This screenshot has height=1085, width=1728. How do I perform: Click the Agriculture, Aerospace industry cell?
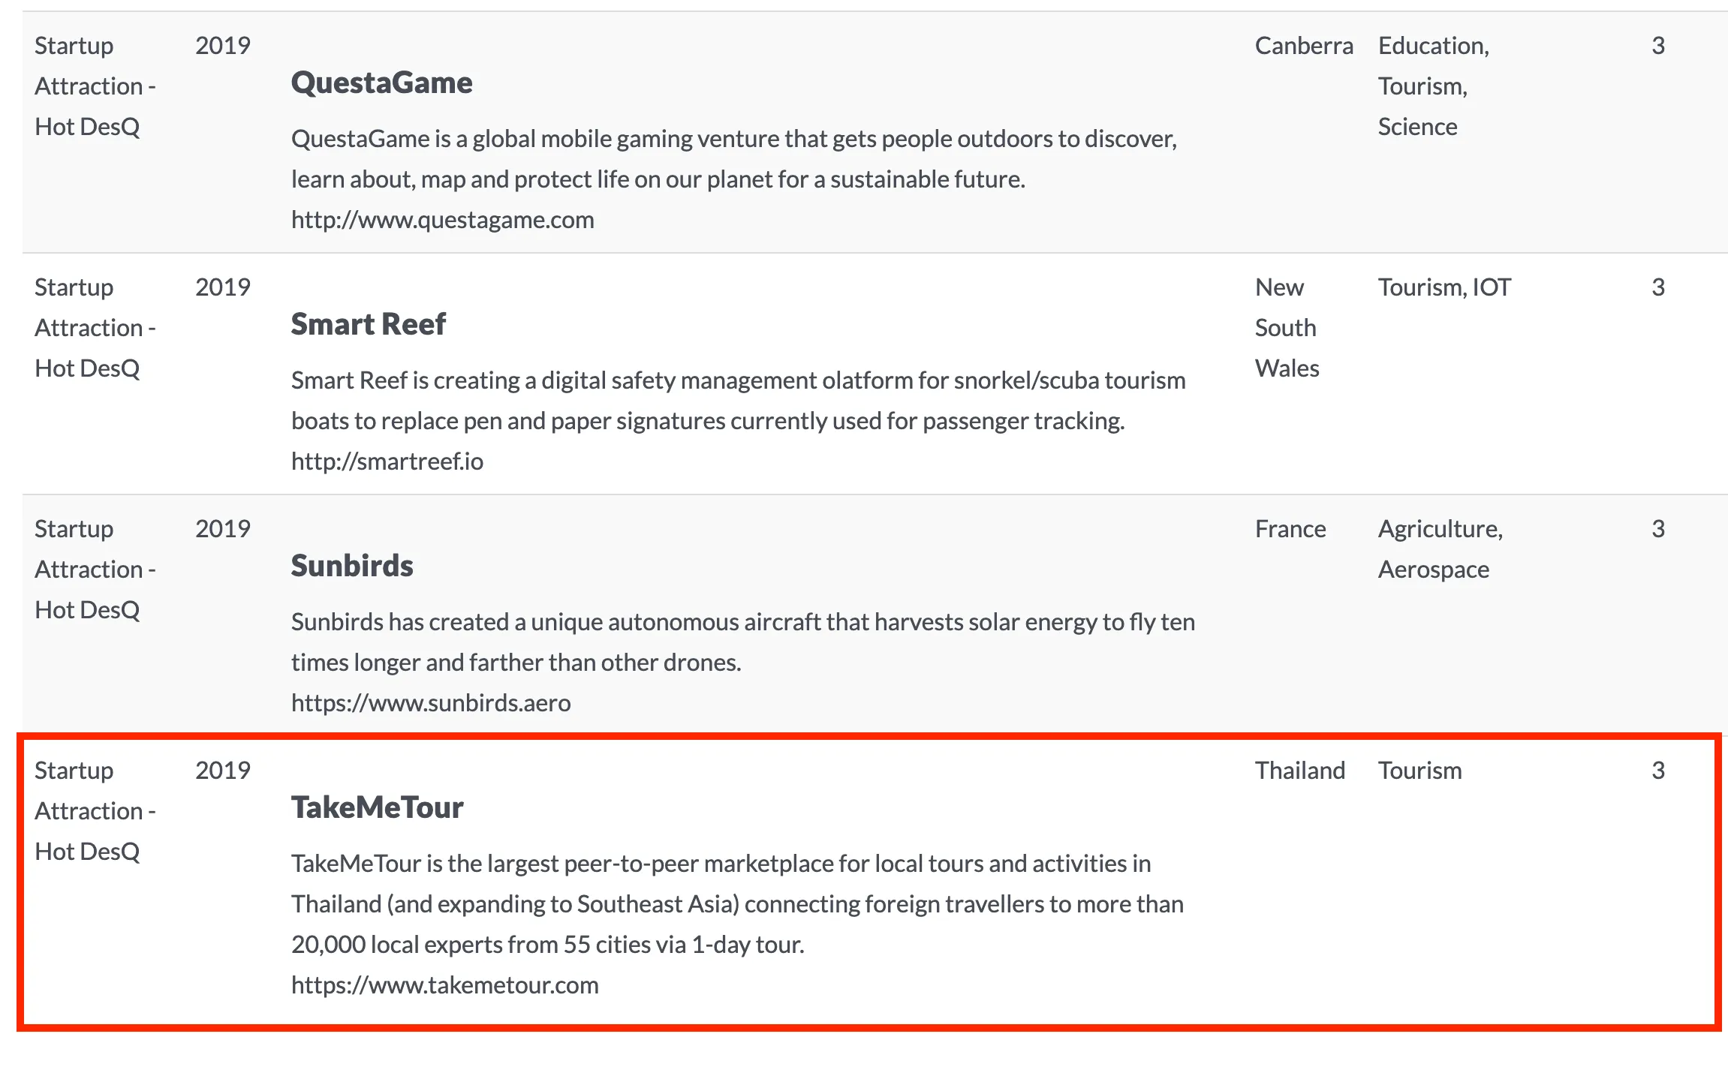point(1440,549)
